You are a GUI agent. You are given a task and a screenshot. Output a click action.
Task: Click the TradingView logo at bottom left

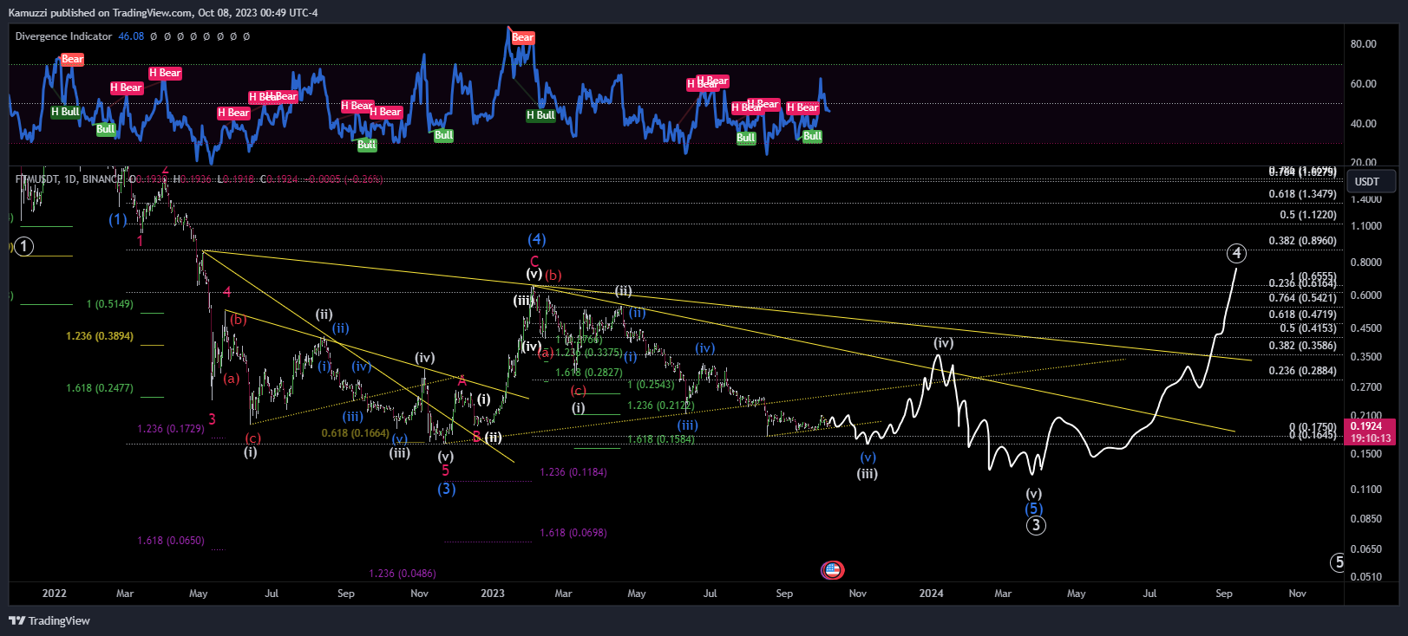[49, 620]
